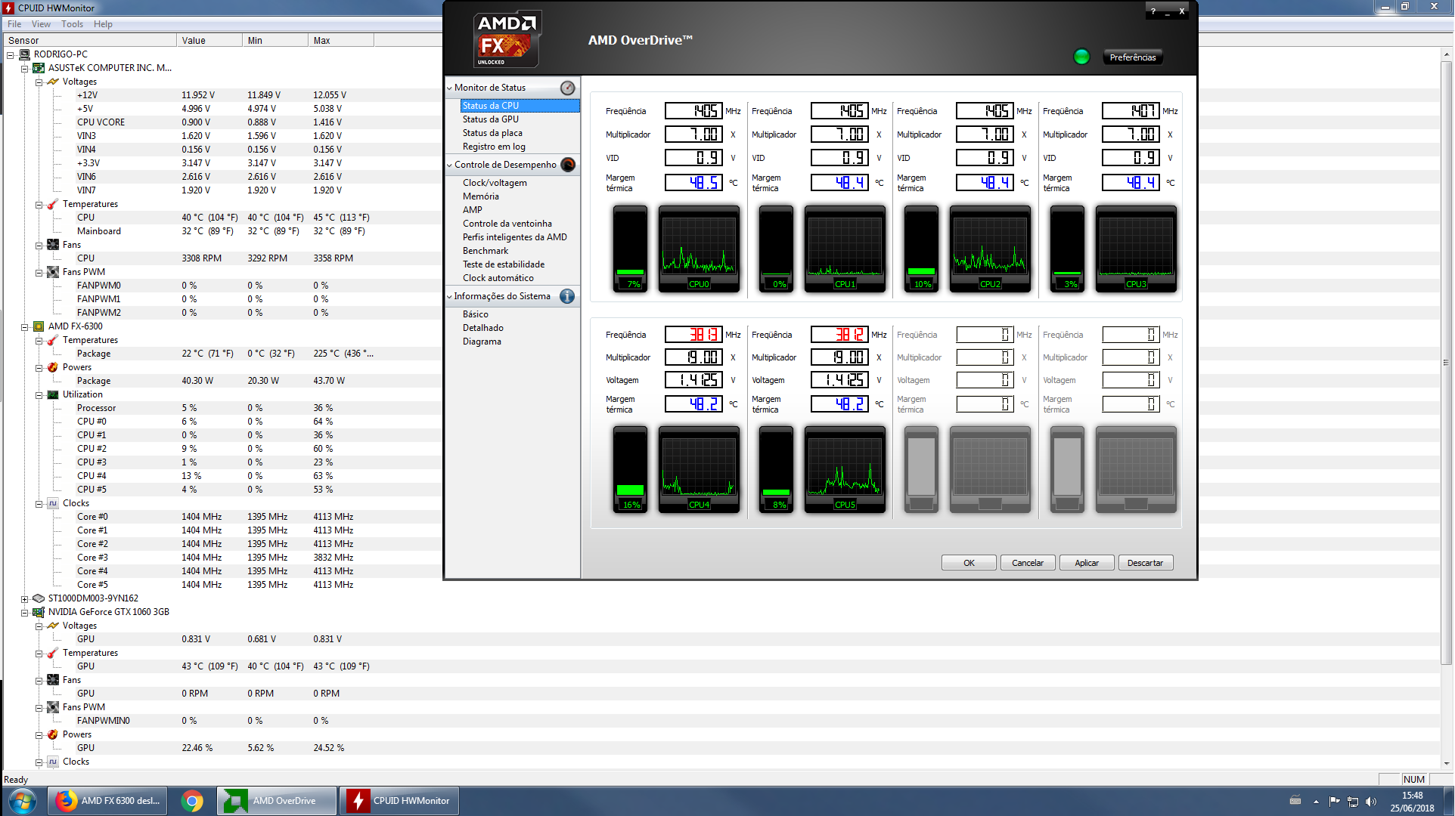
Task: Click the ASUSTeK Fans icon in HWMonitor
Action: pos(53,245)
